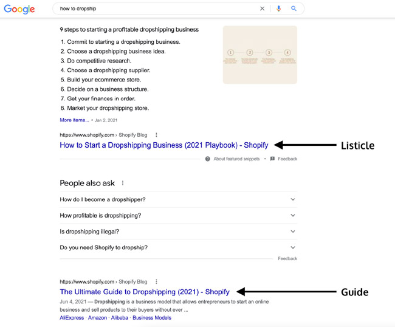Open three-dot menu next to People also ask
395x327 pixels.
(x=123, y=183)
